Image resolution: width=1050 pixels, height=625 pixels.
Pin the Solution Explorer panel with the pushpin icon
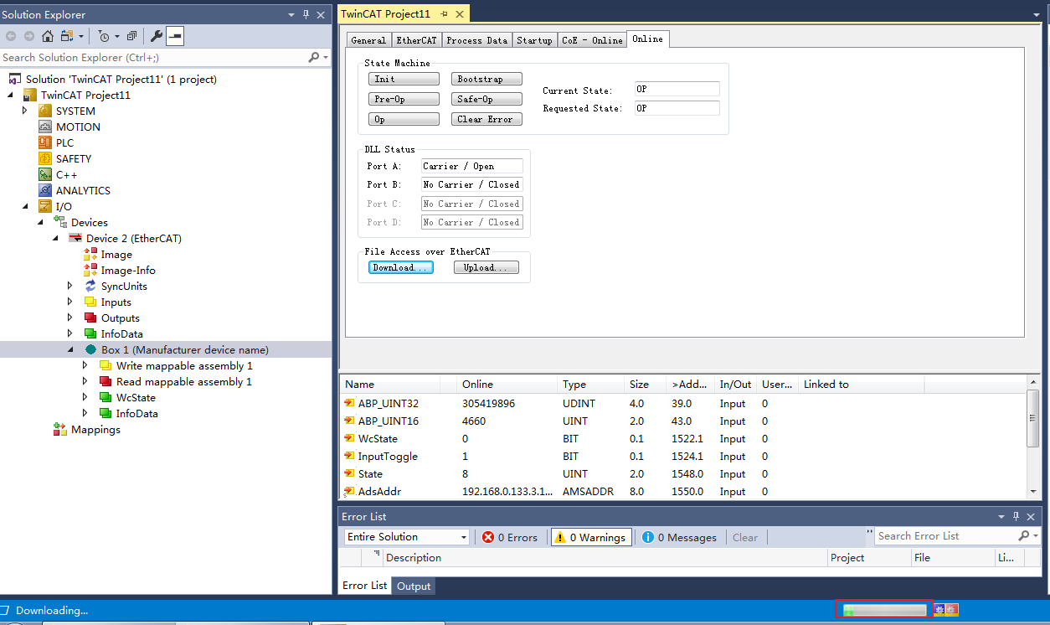click(306, 14)
